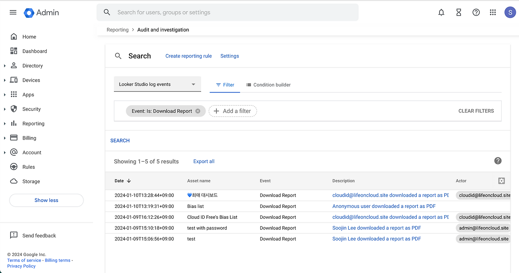Open the Google apps grid
Viewport: 519px width, 273px height.
pos(493,13)
